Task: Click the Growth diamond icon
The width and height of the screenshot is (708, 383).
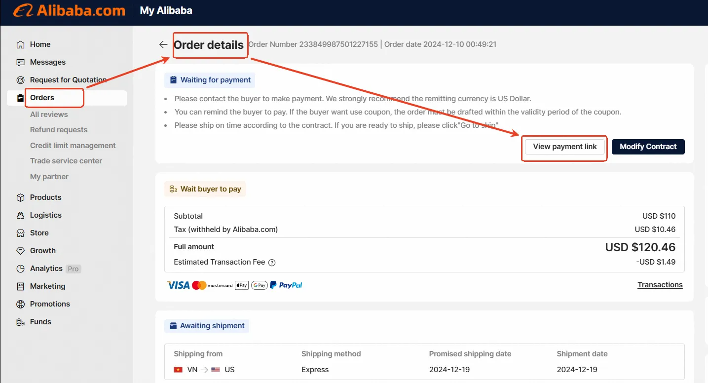Action: (20, 251)
